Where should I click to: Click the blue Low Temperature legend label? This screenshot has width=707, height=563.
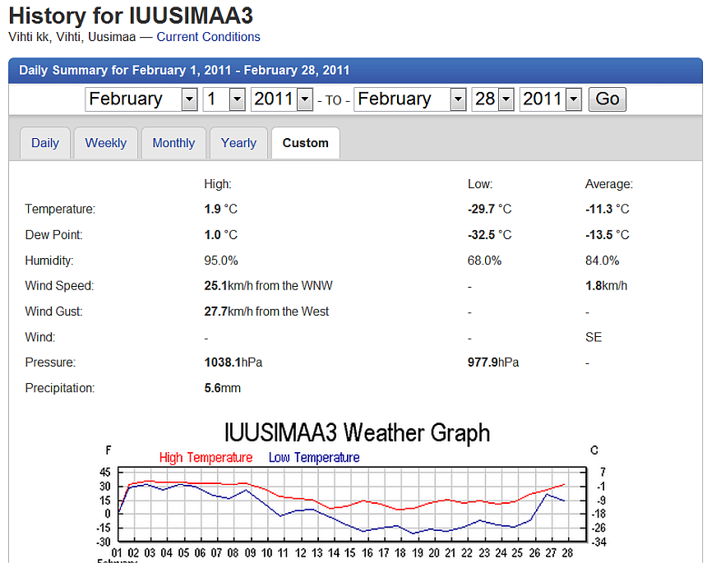click(314, 458)
